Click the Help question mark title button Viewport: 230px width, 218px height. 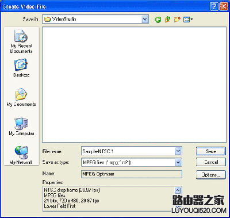point(214,6)
